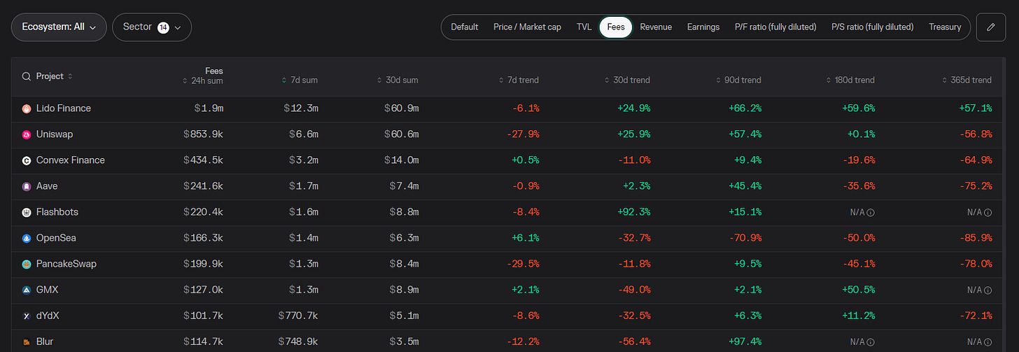Open the dYdX project link
The height and width of the screenshot is (352, 1019).
click(48, 316)
